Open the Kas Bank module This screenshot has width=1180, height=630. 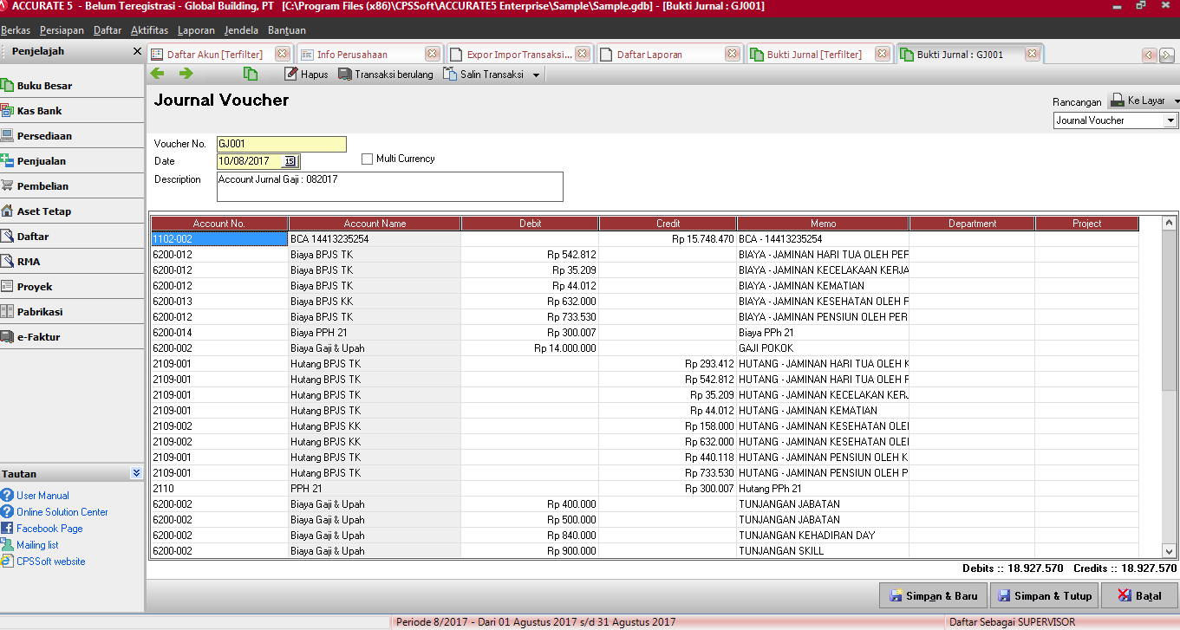point(39,111)
